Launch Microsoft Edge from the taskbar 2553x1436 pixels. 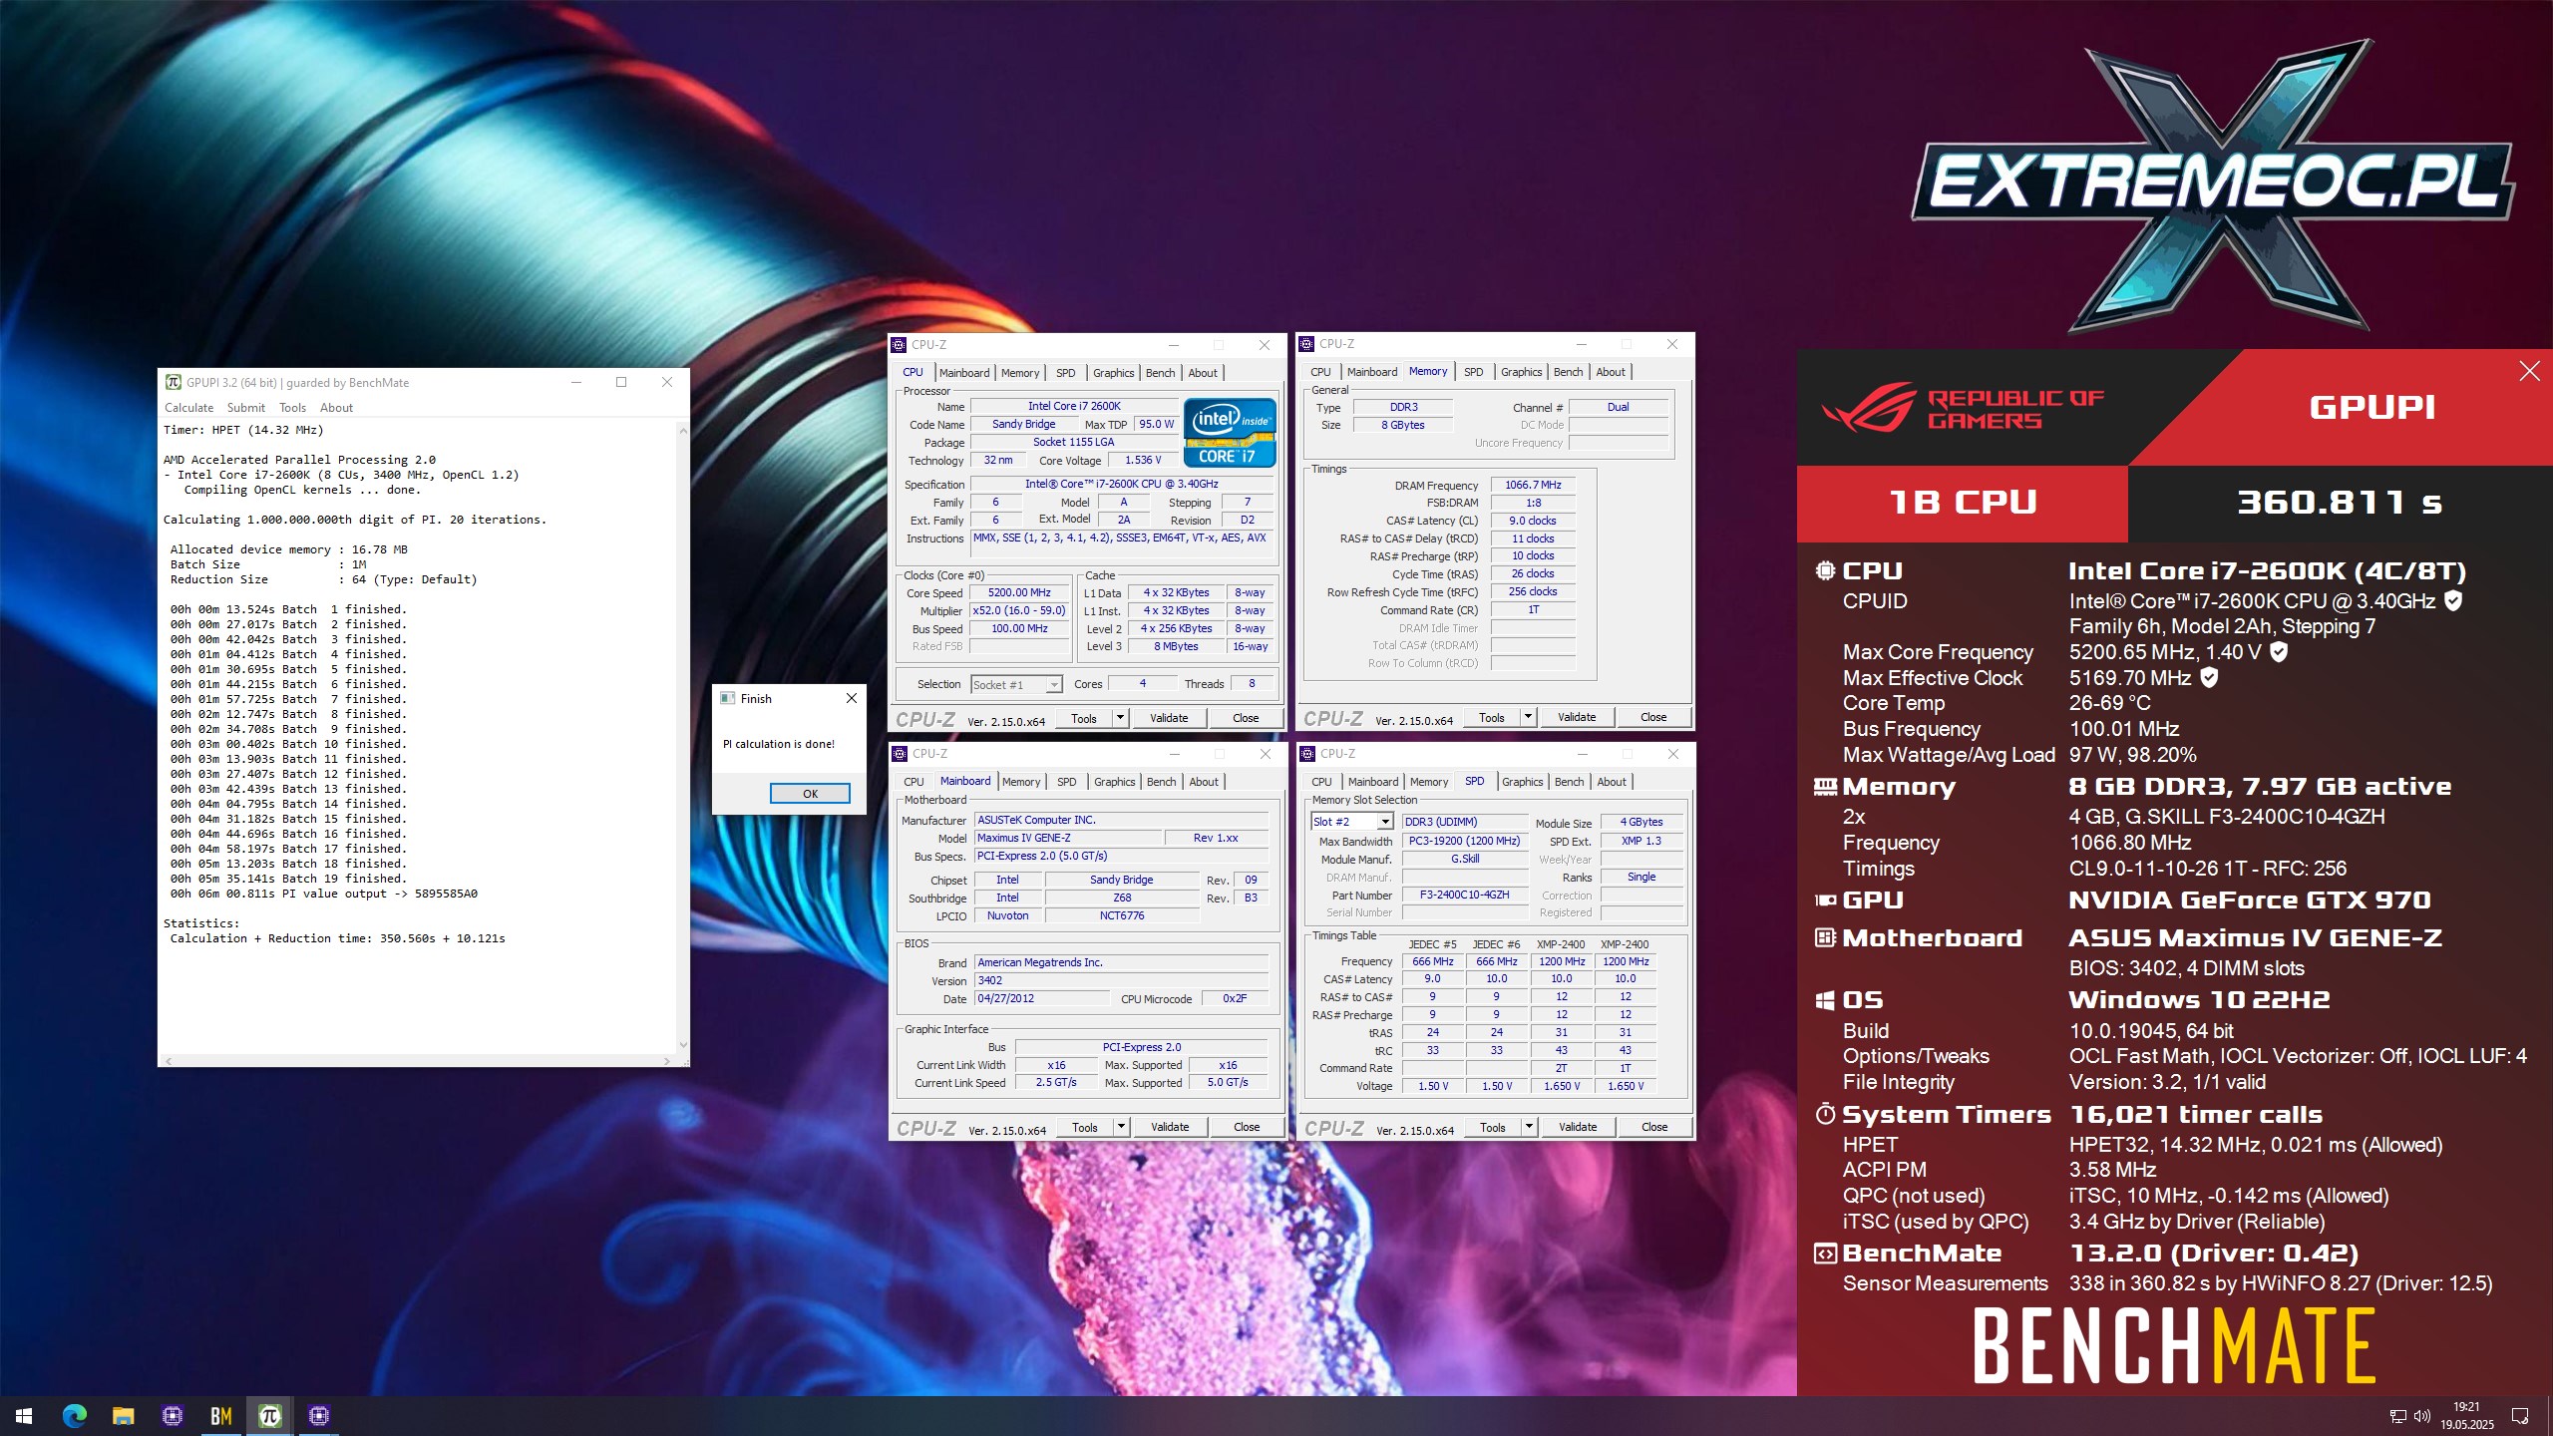coord(74,1416)
